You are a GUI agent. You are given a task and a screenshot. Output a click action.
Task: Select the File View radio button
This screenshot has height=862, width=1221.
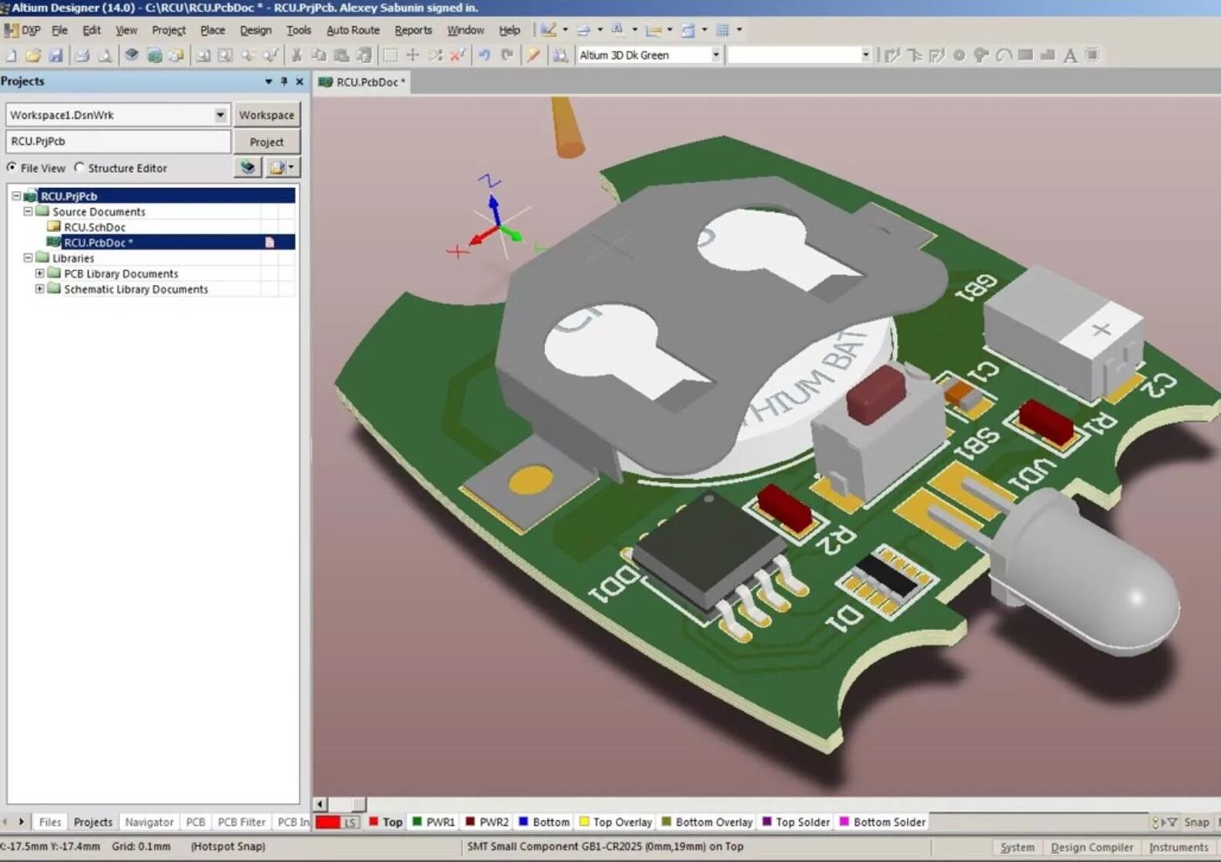12,167
